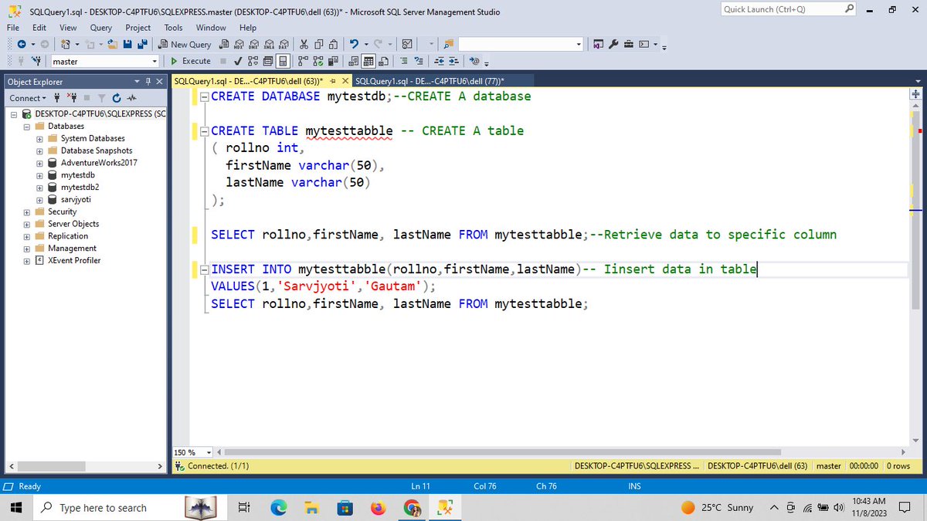This screenshot has width=927, height=521.
Task: Click the Open File folder icon
Action: coord(113,45)
